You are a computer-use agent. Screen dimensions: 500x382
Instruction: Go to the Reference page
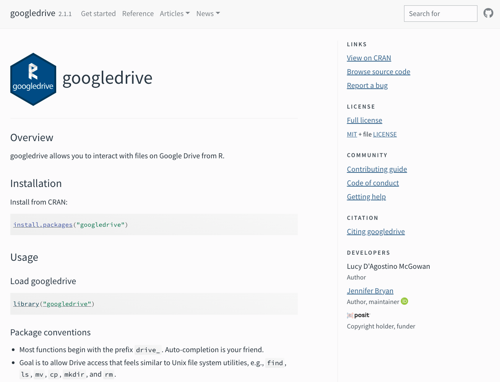(x=138, y=14)
